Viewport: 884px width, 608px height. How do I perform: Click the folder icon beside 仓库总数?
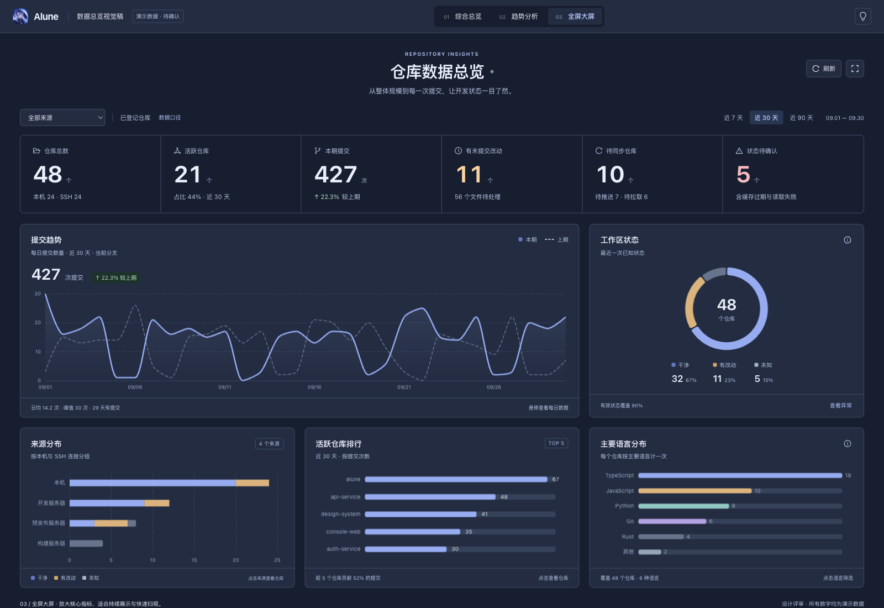[x=36, y=151]
